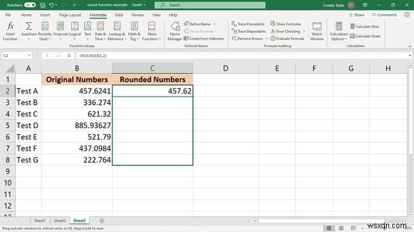The width and height of the screenshot is (414, 232).
Task: Switch to the Home tab
Action: tap(26, 15)
